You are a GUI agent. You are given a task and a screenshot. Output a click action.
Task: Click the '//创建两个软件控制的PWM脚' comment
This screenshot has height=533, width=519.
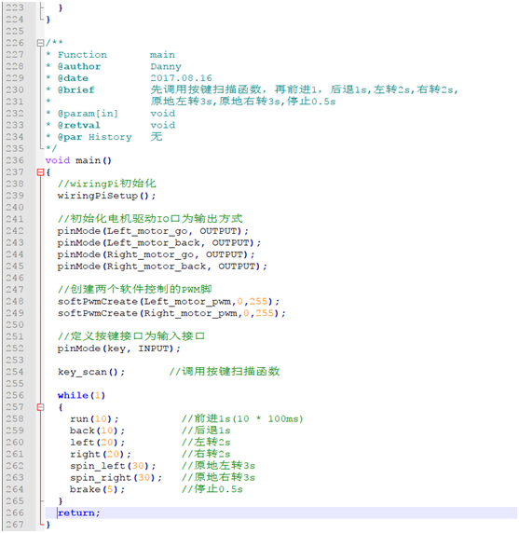pyautogui.click(x=134, y=290)
